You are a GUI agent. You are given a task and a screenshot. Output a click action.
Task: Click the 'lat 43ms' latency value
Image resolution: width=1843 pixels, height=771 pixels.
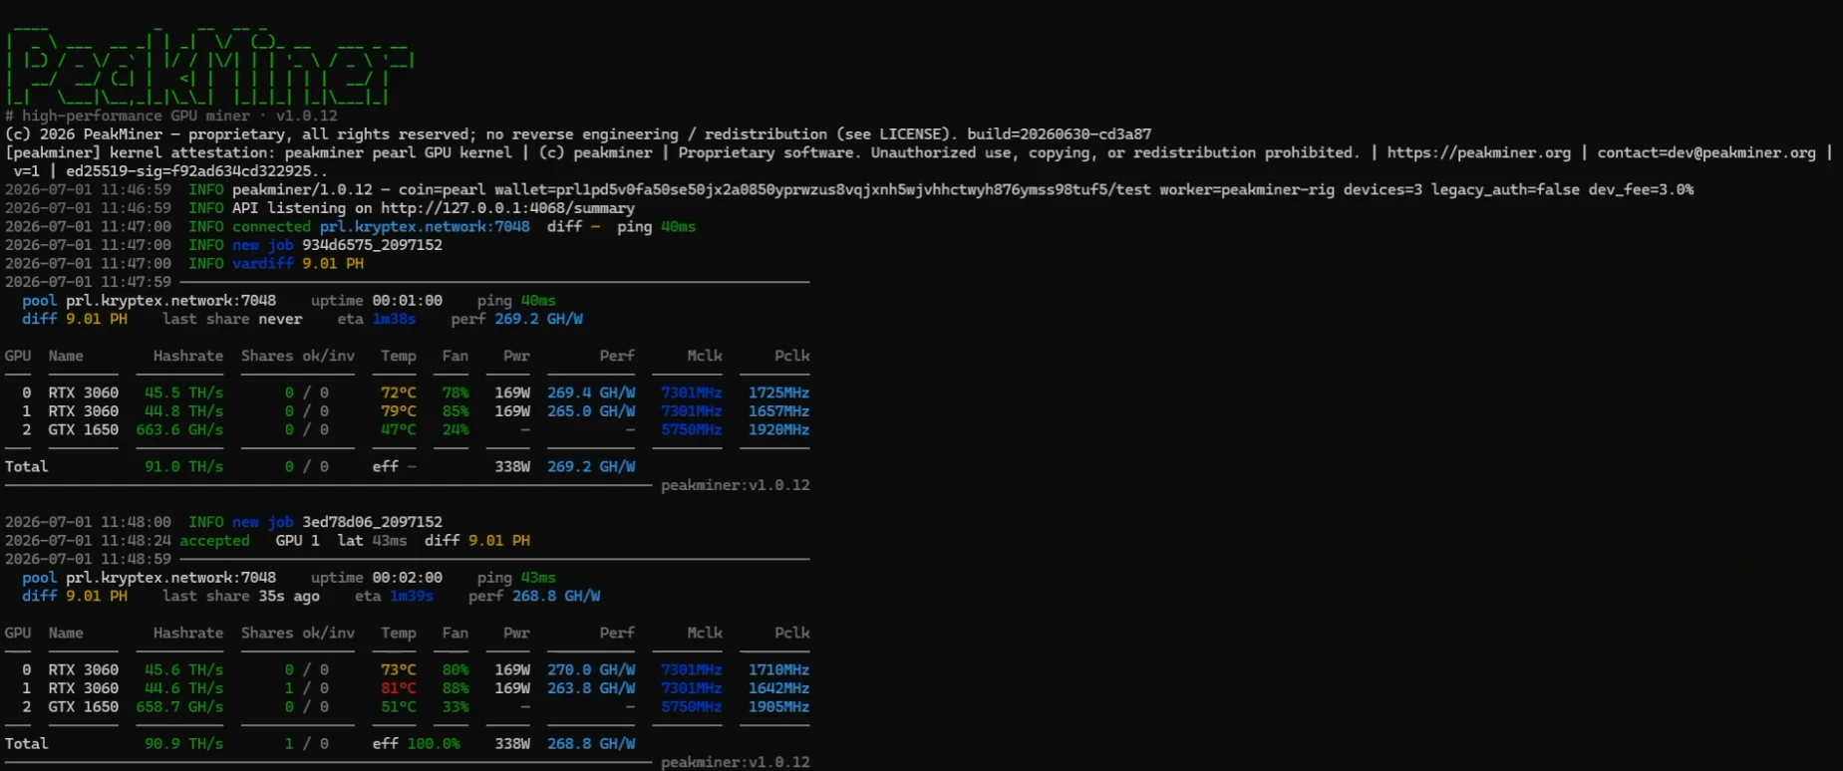tap(372, 541)
